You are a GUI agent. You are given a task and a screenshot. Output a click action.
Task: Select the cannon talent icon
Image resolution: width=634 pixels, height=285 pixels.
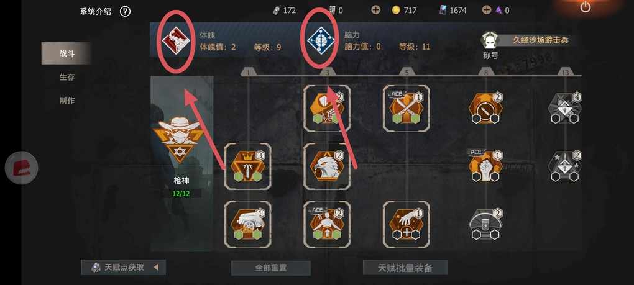point(247,224)
